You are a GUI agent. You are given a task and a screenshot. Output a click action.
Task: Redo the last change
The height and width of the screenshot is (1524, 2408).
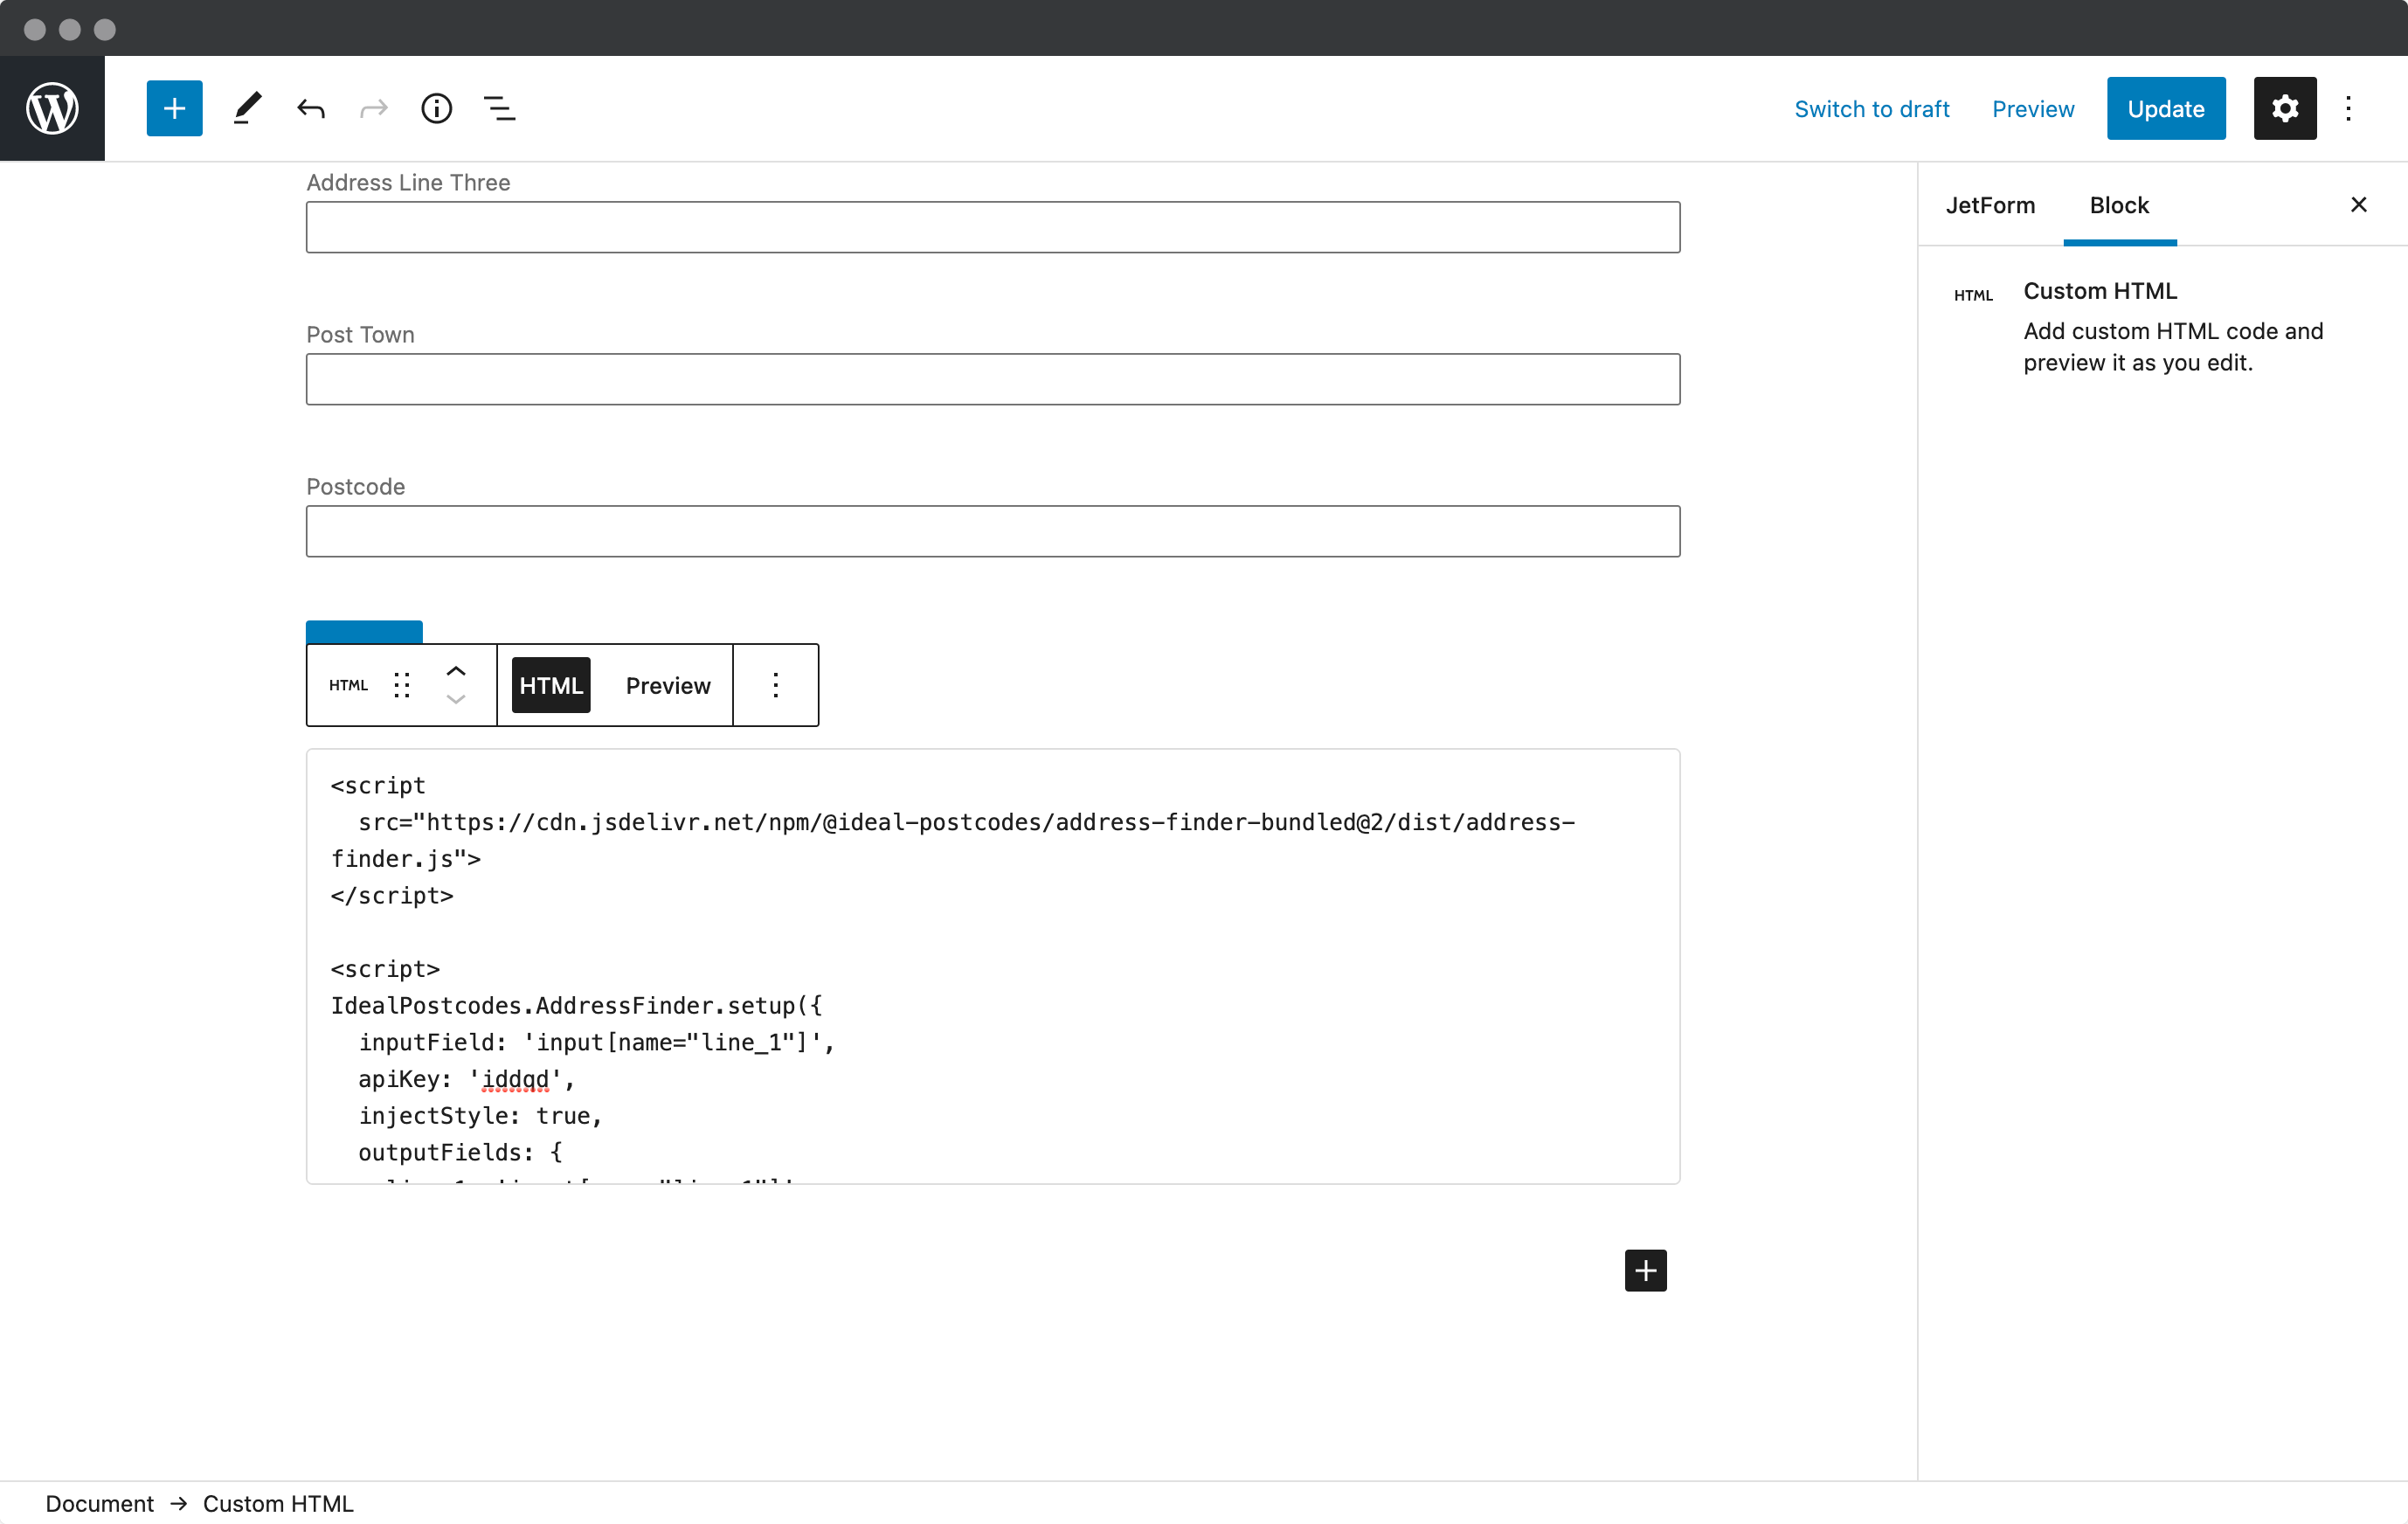coord(373,108)
